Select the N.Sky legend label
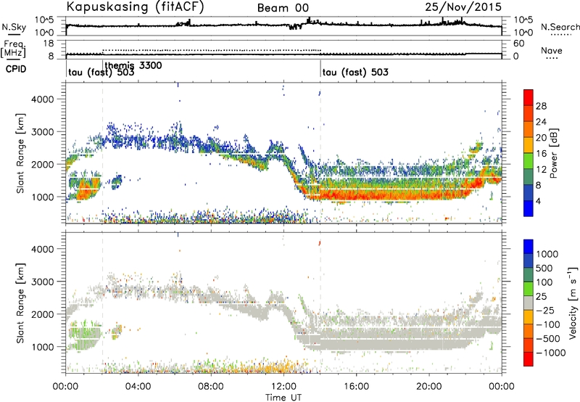Image resolution: width=580 pixels, height=402 pixels. click(14, 27)
